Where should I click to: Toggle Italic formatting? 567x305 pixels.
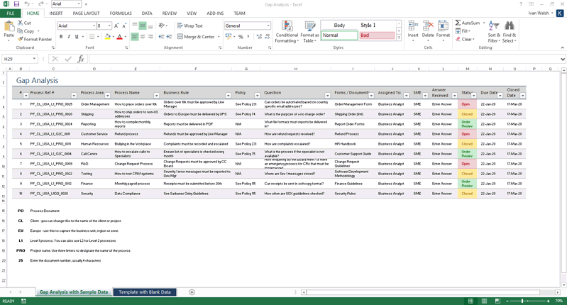point(69,36)
